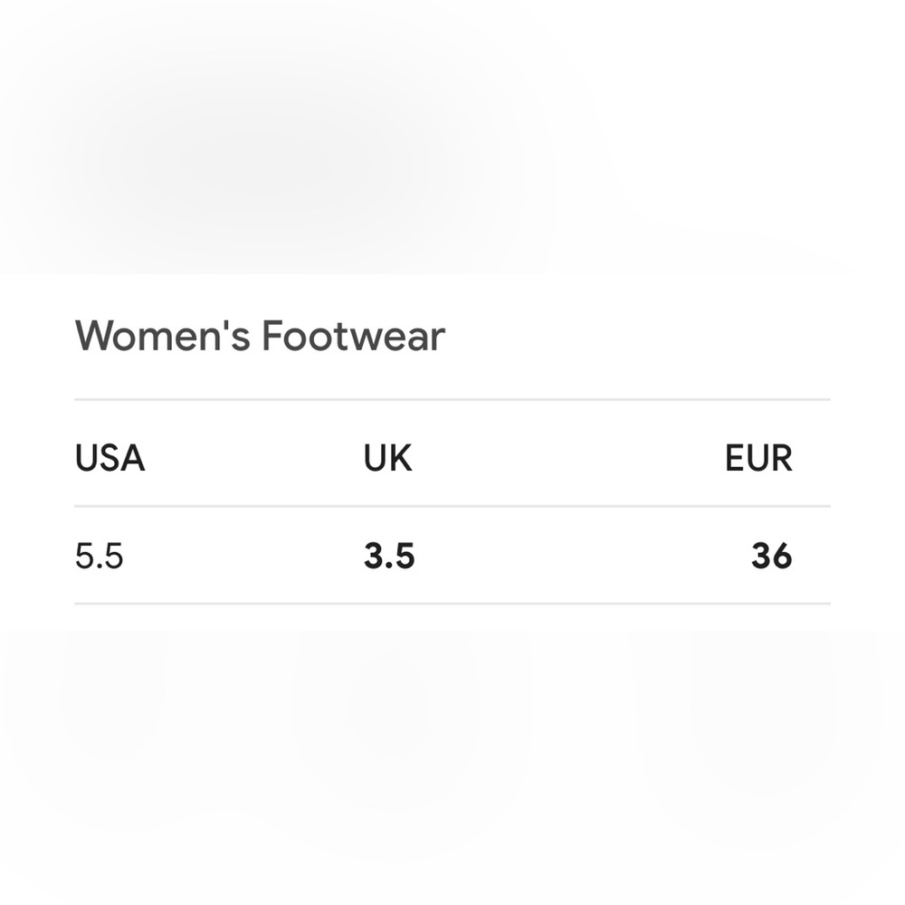Click the gap between 3.5 and 36 values
The image size is (905, 905).
click(x=583, y=556)
